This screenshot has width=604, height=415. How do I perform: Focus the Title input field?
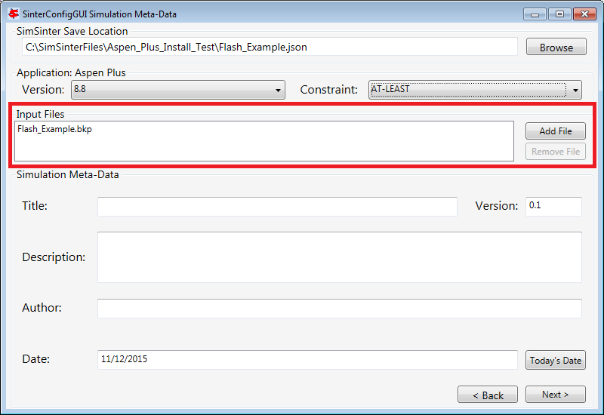pos(277,206)
